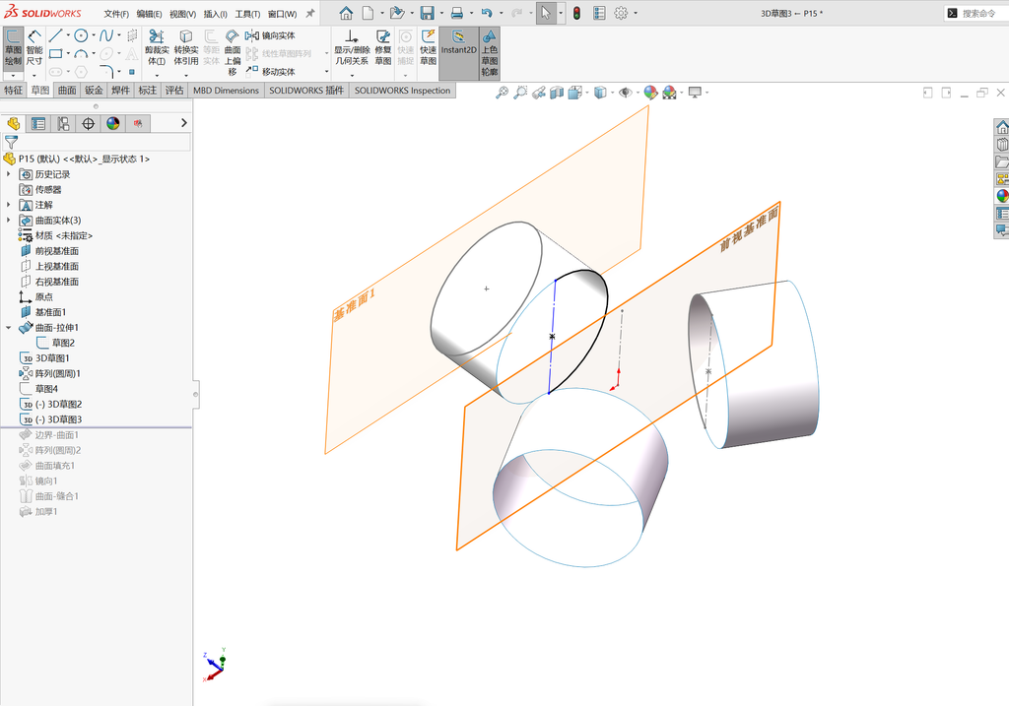This screenshot has width=1009, height=706.
Task: Toggle the pin icon next to the menu bar
Action: 310,13
